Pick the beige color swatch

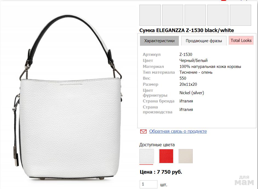tap(186, 156)
